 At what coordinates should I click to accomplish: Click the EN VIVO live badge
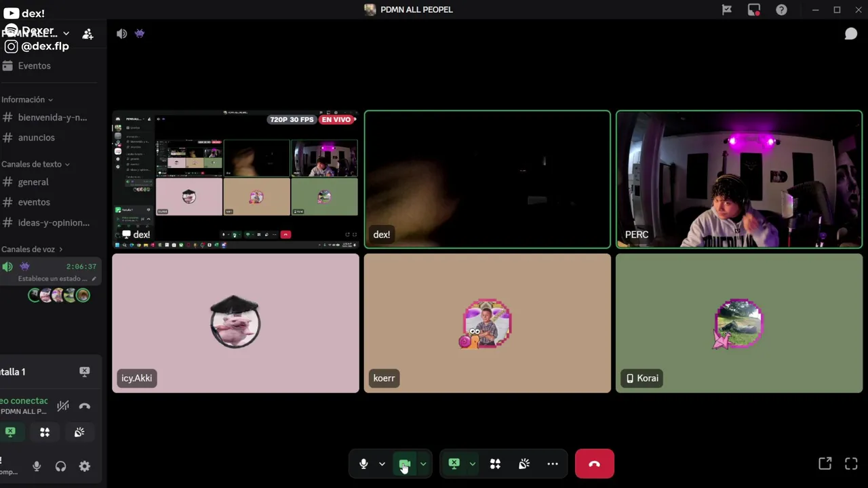tap(336, 120)
